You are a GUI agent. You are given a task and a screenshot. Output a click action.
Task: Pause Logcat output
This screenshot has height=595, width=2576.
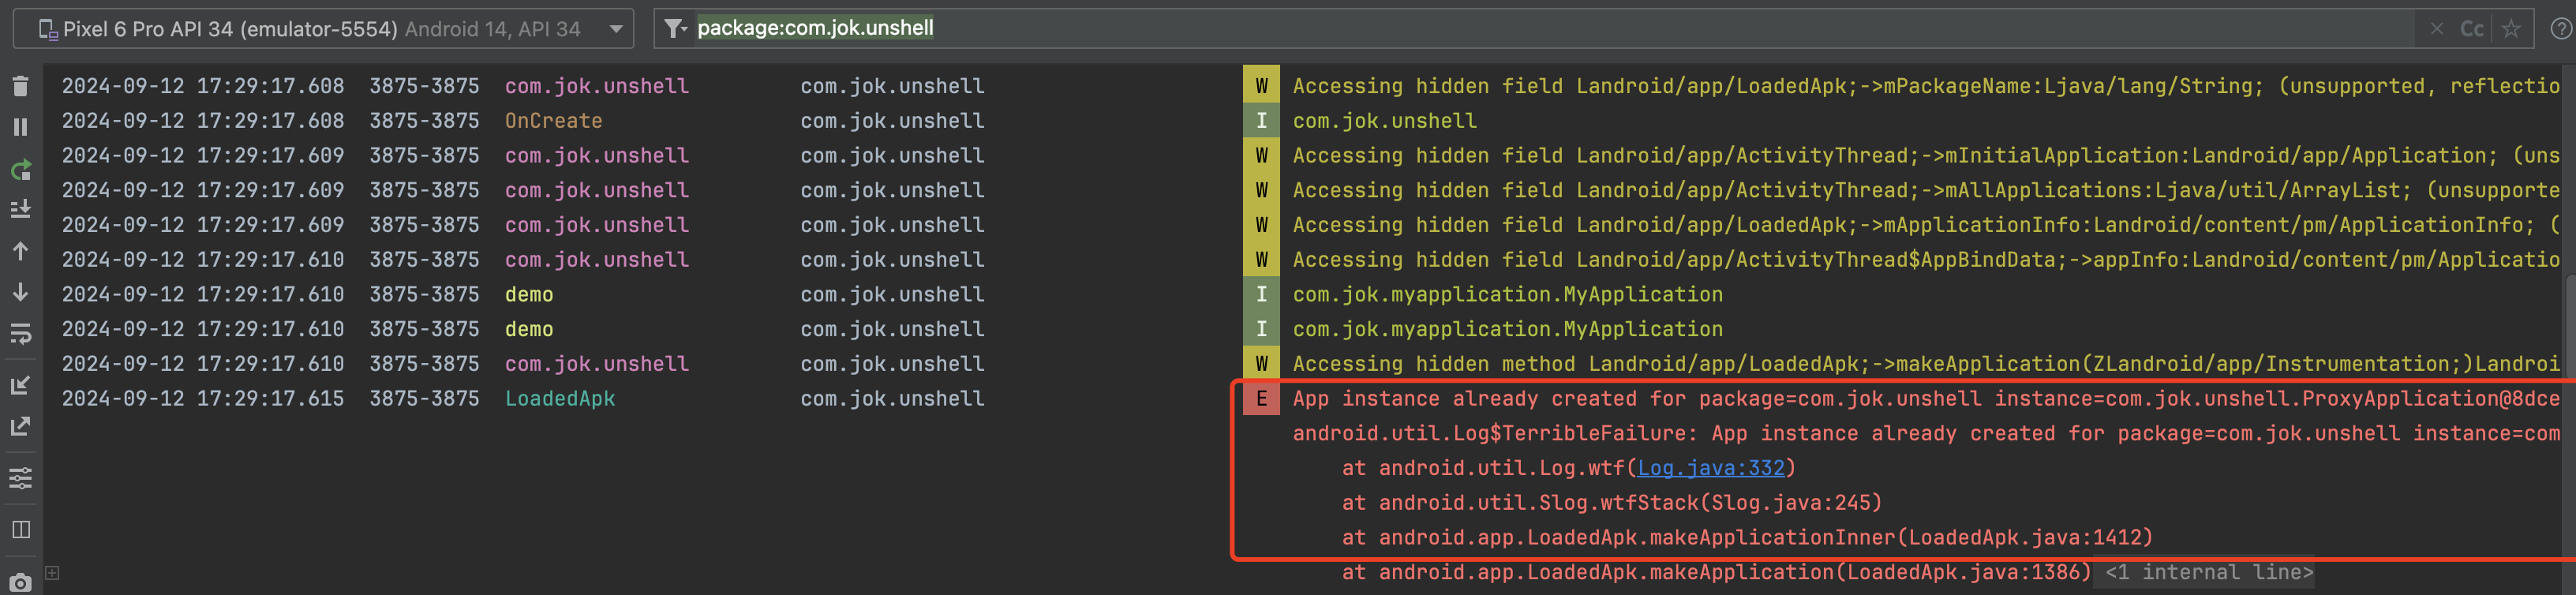coord(20,127)
